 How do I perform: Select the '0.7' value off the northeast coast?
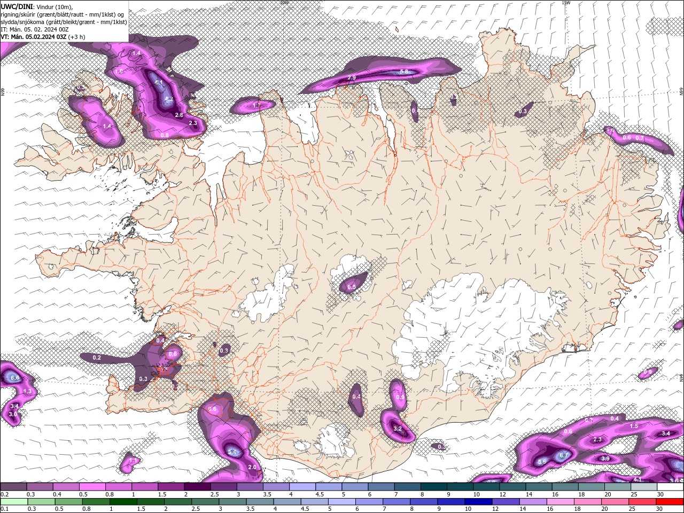(640, 138)
